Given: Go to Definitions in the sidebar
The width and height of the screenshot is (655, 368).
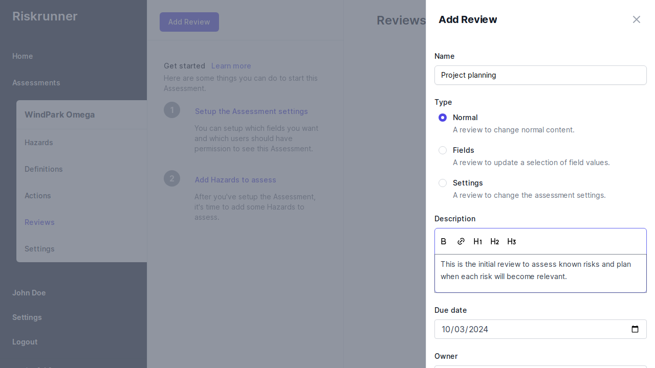Looking at the screenshot, I should tap(43, 169).
